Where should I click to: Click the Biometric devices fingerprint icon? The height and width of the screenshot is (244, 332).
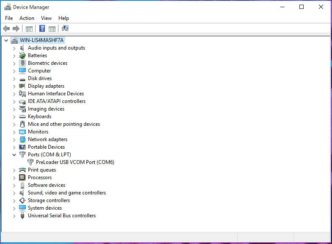click(x=22, y=63)
